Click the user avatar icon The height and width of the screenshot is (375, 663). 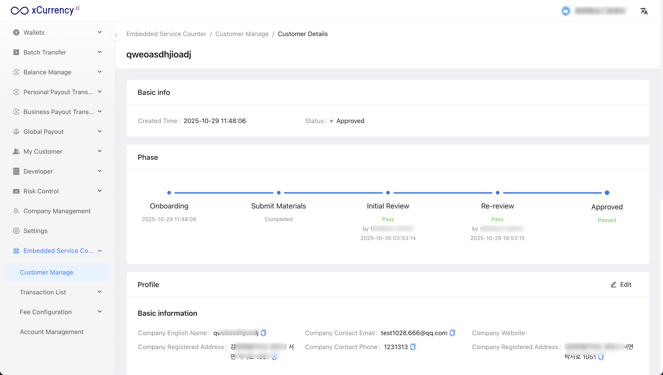pos(566,11)
